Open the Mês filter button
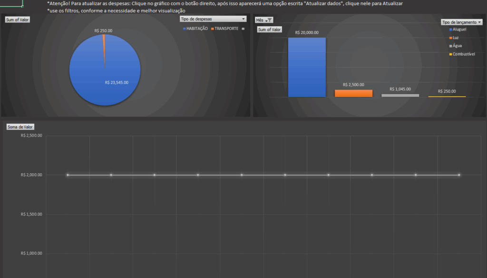 point(264,20)
